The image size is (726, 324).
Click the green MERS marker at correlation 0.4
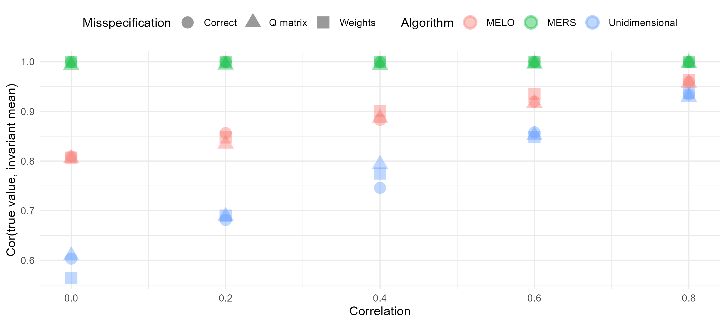tap(380, 62)
